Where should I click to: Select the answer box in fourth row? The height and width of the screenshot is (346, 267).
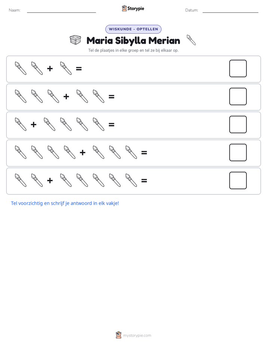point(238,152)
